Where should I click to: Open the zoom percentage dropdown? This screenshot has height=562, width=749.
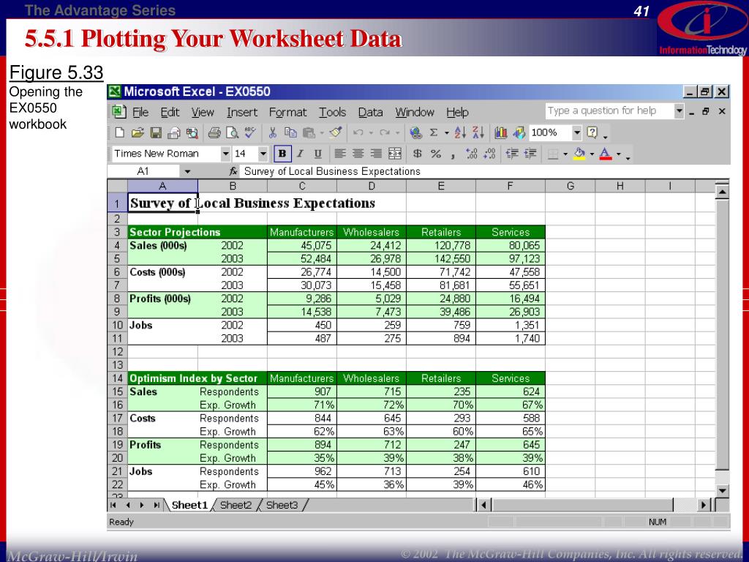[576, 133]
